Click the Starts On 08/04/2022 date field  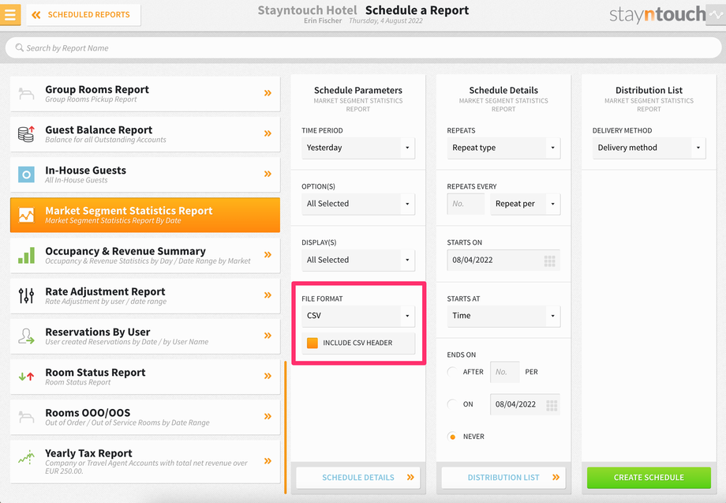(503, 261)
